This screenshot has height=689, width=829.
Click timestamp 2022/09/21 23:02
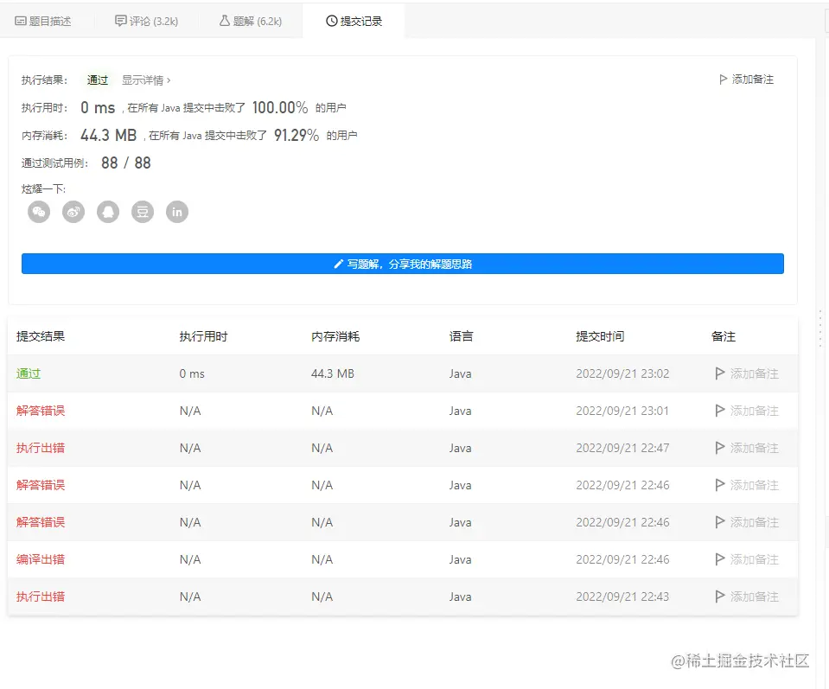pos(622,373)
